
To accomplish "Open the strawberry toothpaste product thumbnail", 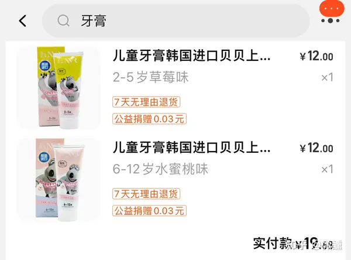I will (x=58, y=88).
